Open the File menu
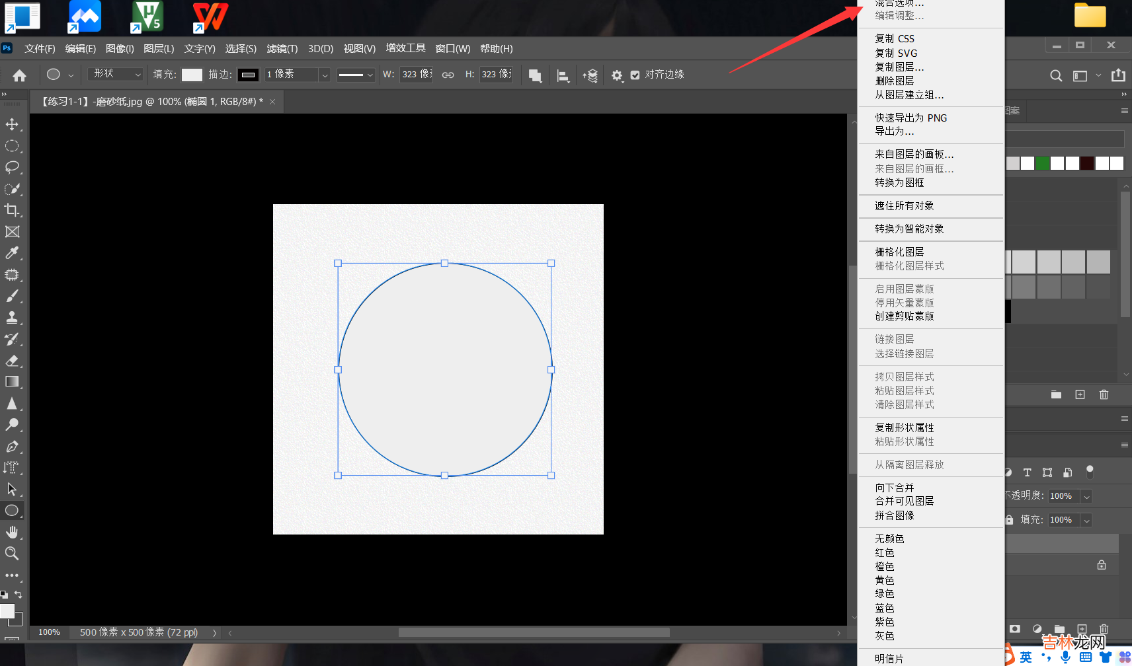This screenshot has height=666, width=1132. [40, 48]
